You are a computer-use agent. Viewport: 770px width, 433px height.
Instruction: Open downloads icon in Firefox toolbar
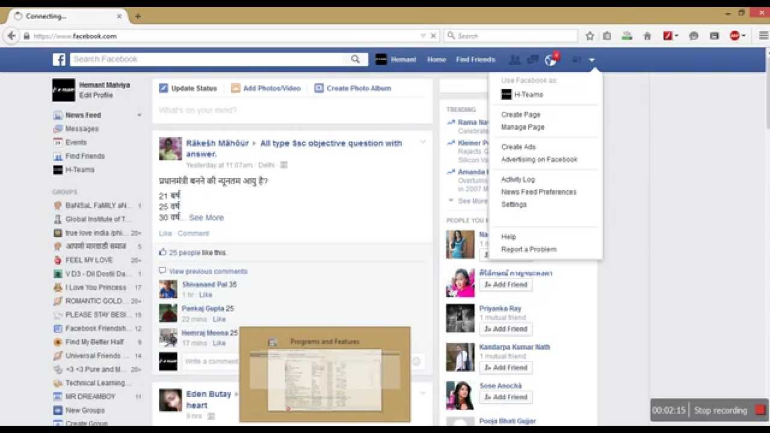coord(627,36)
